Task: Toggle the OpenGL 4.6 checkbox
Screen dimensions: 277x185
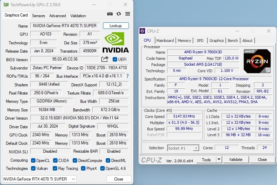Action: [x=102, y=168]
